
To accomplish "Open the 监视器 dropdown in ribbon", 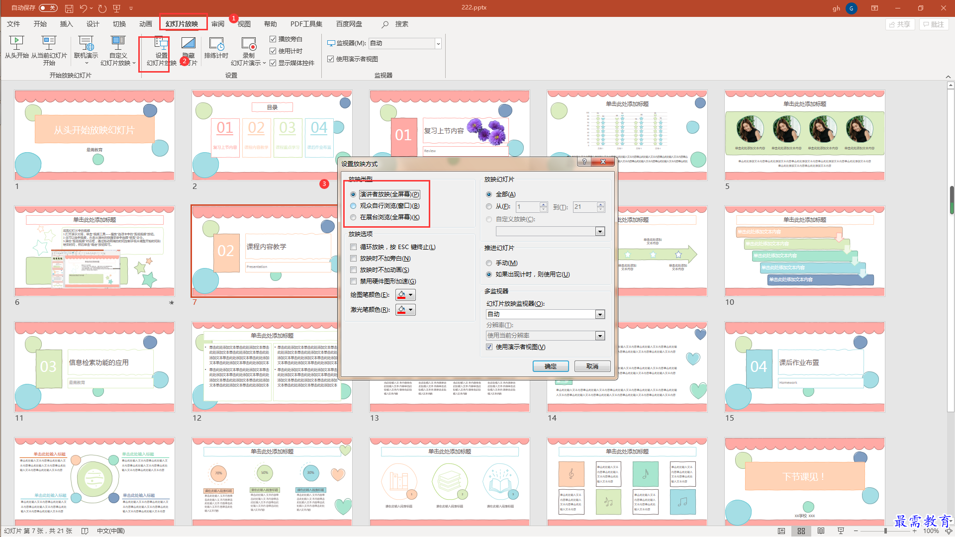I will pos(438,44).
